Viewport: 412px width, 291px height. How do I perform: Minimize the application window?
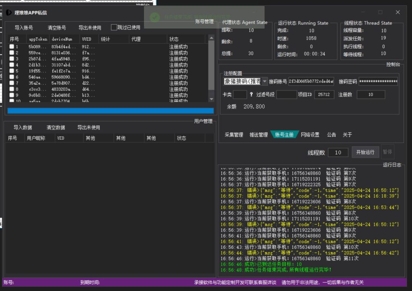pos(363,12)
